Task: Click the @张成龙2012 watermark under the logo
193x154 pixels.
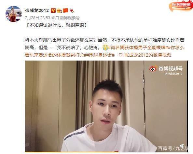Action: (x=174, y=74)
